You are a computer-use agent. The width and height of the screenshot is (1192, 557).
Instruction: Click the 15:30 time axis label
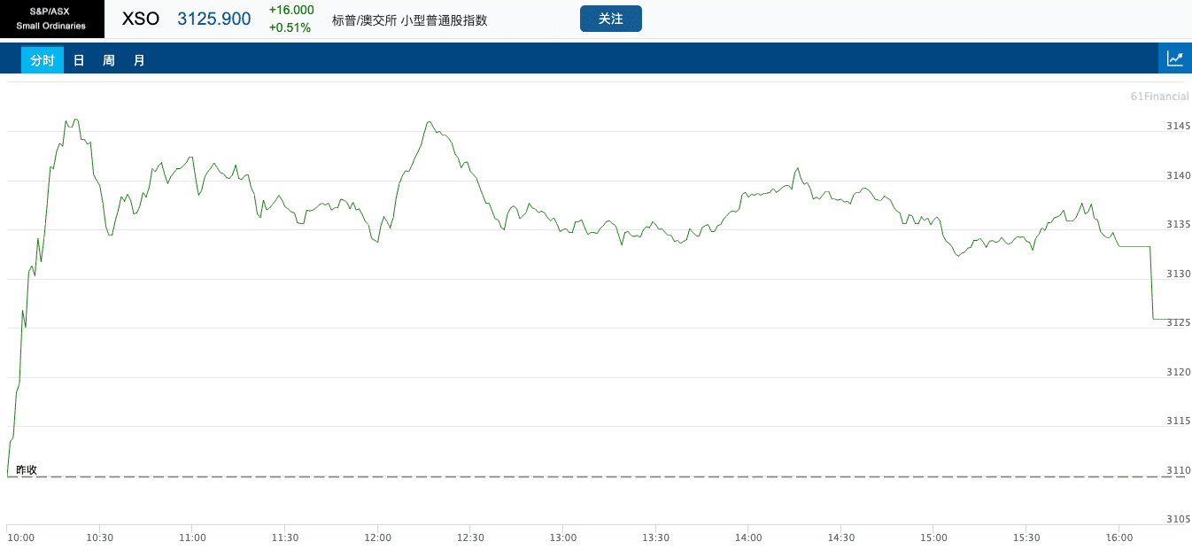[1026, 538]
